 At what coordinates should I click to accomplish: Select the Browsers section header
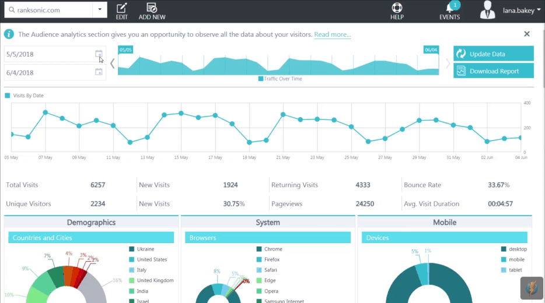268,237
